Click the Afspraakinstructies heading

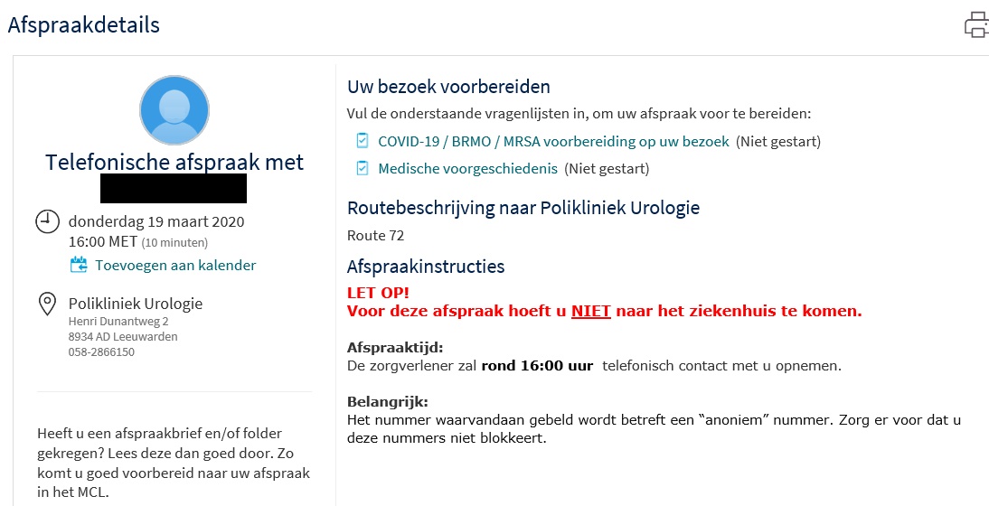tap(426, 267)
